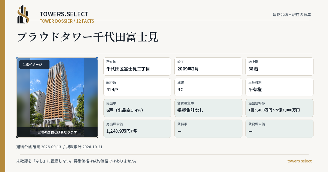The height and width of the screenshot is (172, 328).
Task: Open the towers.select footer link
Action: (299, 161)
